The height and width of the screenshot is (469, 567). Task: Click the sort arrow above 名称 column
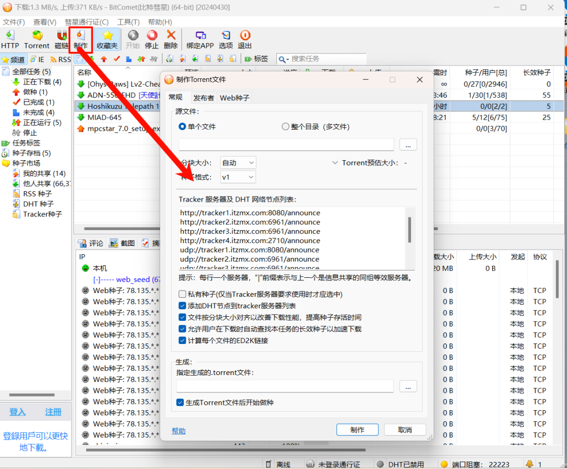coord(128,68)
